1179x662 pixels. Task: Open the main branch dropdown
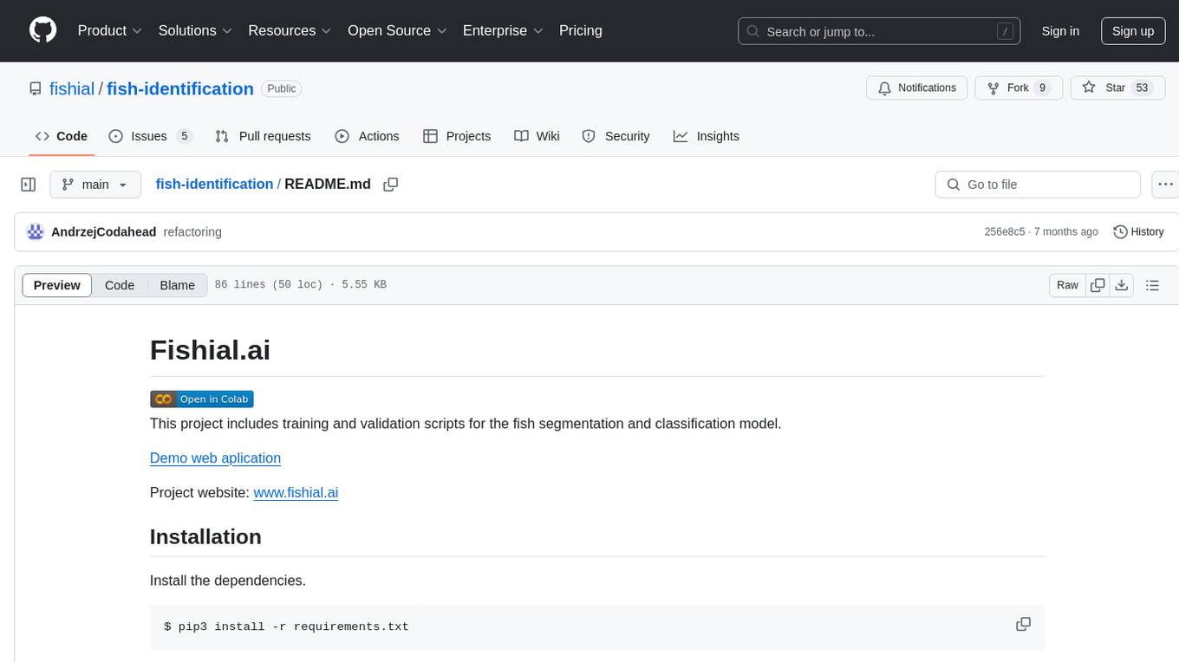94,185
